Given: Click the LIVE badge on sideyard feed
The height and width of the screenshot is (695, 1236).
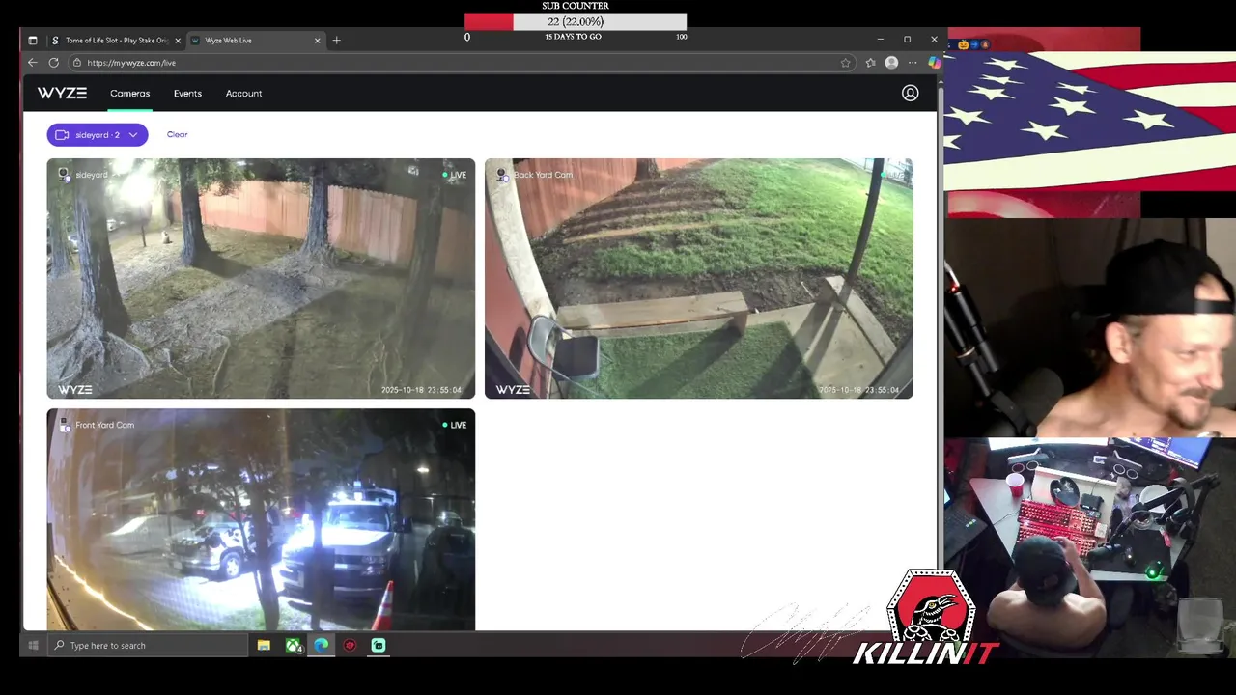Looking at the screenshot, I should 455,175.
